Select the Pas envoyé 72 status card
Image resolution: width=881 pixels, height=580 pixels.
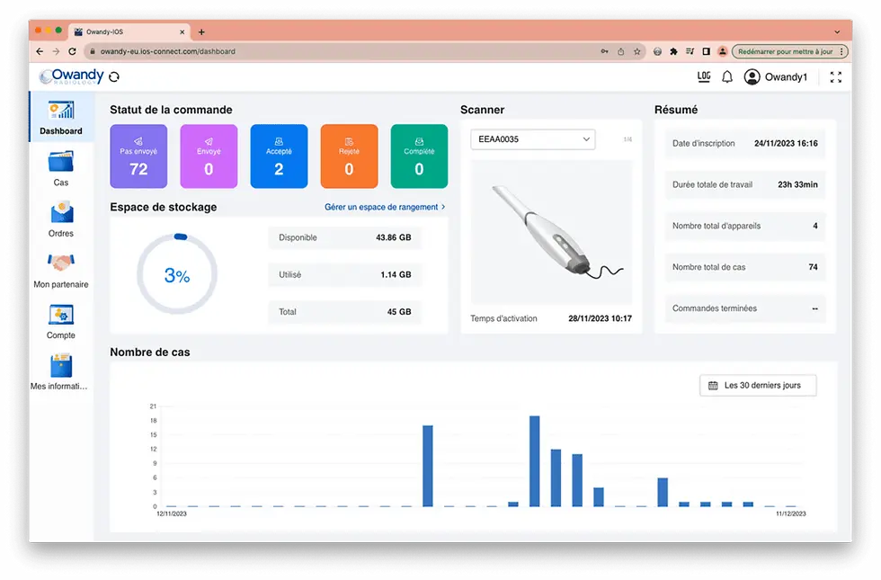[x=138, y=156]
